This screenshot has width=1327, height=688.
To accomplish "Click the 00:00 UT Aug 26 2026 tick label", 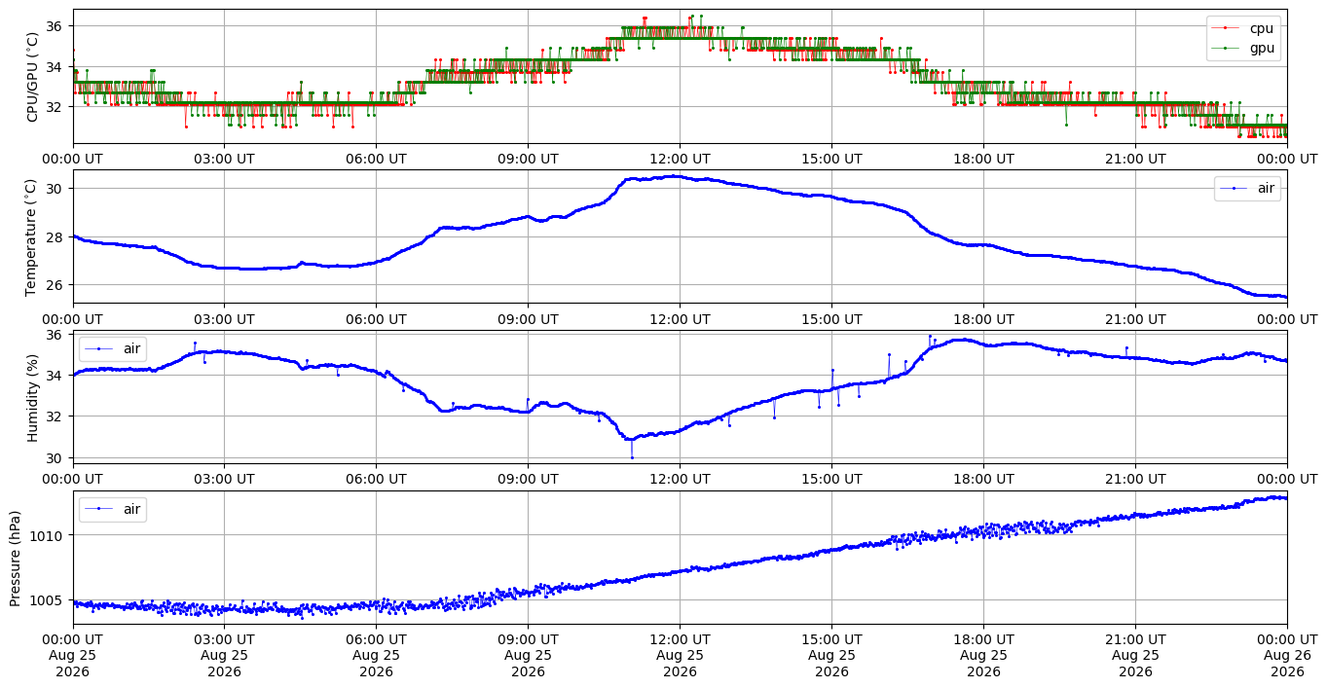I will click(1287, 655).
